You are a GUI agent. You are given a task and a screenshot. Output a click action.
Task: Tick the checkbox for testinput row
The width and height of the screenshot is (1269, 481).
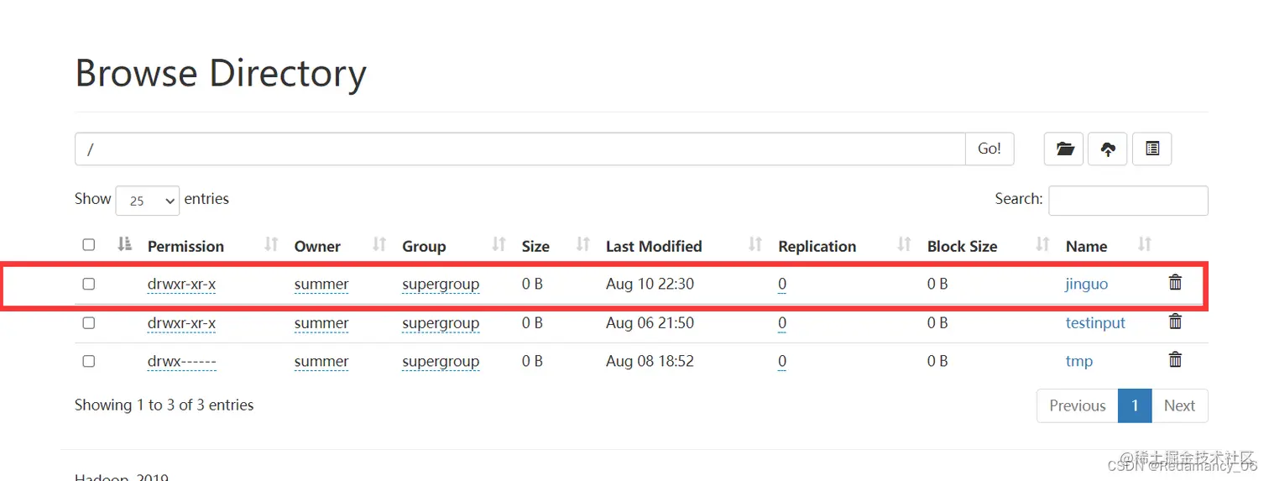89,322
